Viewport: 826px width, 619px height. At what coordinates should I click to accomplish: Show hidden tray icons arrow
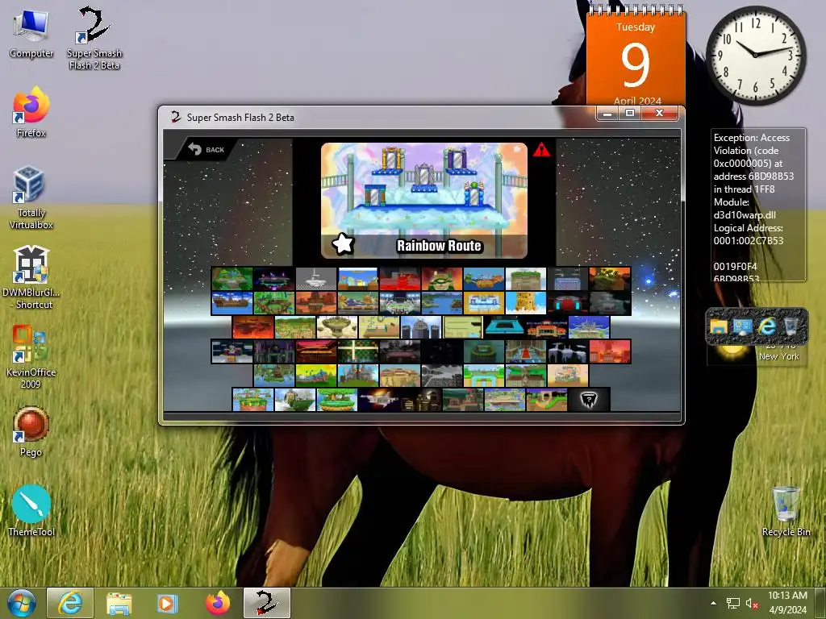click(713, 603)
